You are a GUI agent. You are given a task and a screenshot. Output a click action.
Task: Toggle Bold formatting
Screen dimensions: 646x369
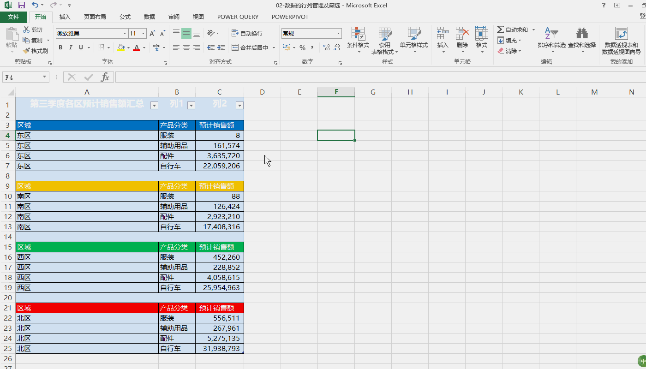click(x=60, y=48)
